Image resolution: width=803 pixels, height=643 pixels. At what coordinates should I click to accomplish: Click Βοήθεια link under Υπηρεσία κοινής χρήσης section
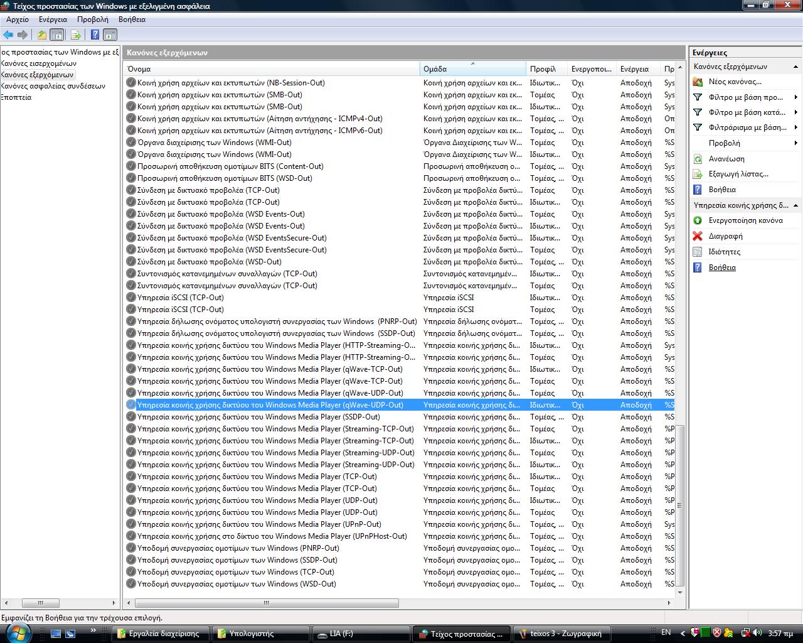point(722,267)
